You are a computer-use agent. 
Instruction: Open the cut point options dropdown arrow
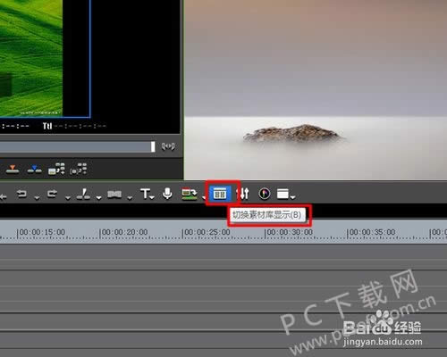coord(98,198)
